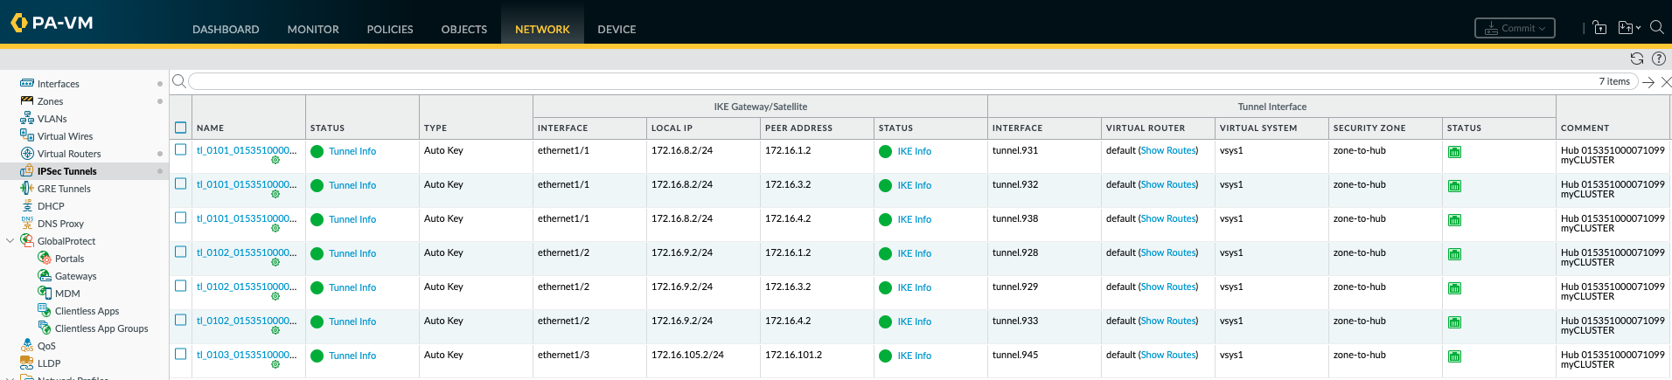Image resolution: width=1672 pixels, height=380 pixels.
Task: Click the search magnifier in the top bar
Action: point(1656,28)
